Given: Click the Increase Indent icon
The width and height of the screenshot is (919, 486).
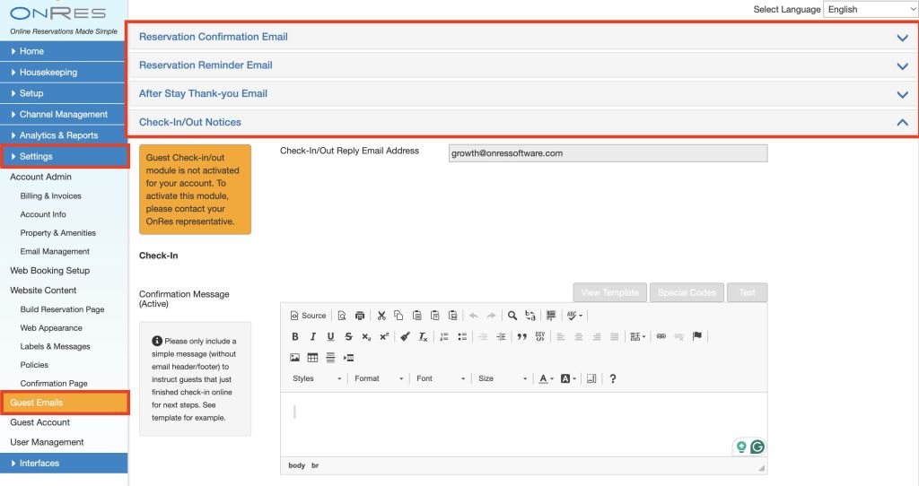Looking at the screenshot, I should [x=501, y=336].
